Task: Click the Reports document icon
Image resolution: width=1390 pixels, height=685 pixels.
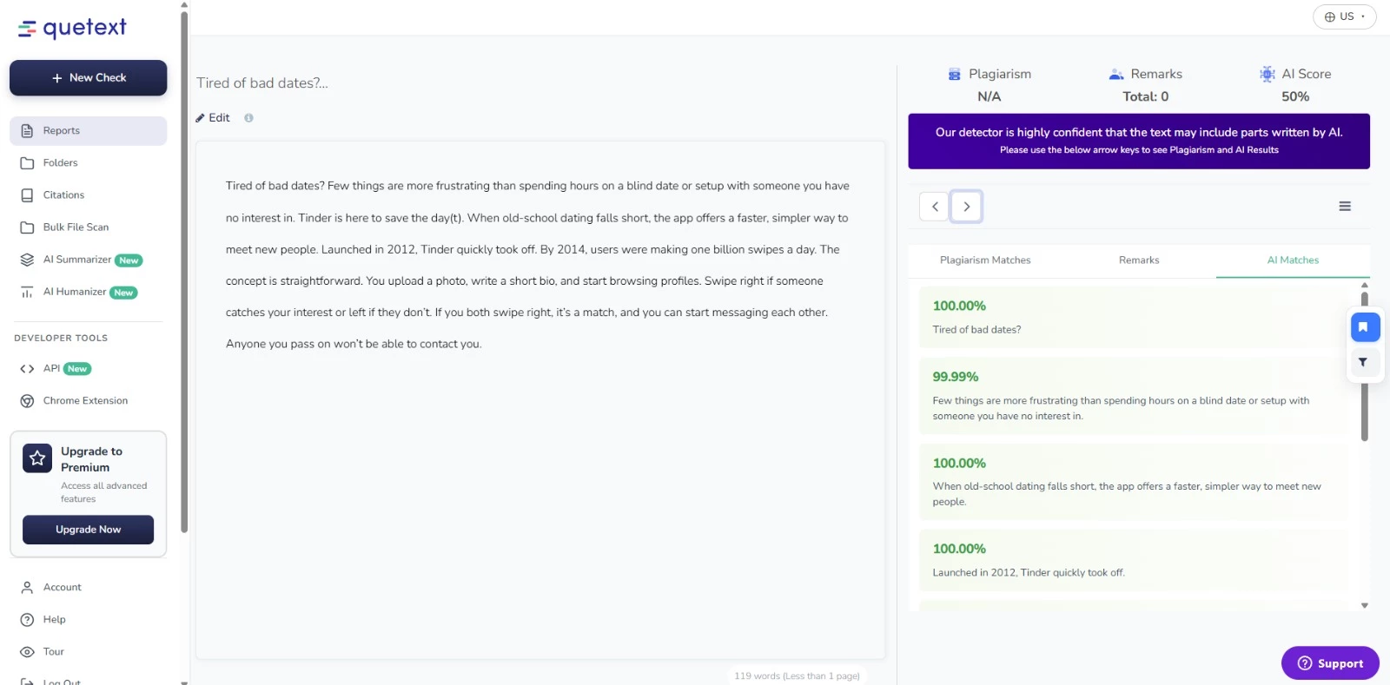Action: 27,131
